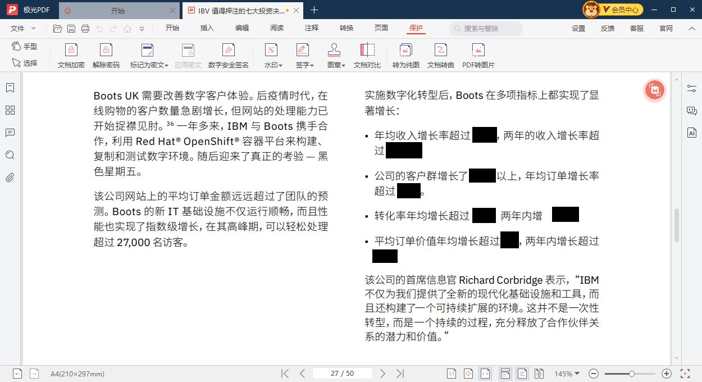Open the bookmarks sidebar panel
The width and height of the screenshot is (702, 382).
point(10,88)
